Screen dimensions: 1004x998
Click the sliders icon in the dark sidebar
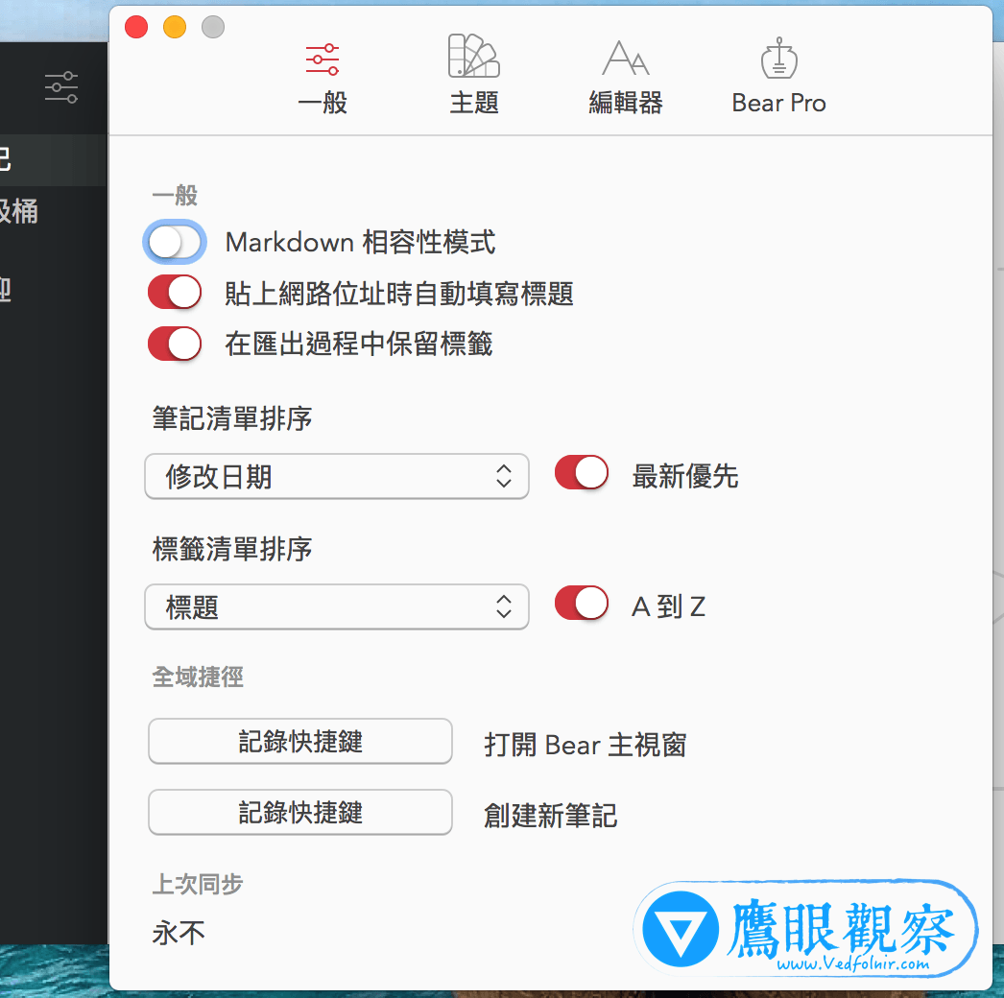(x=61, y=87)
